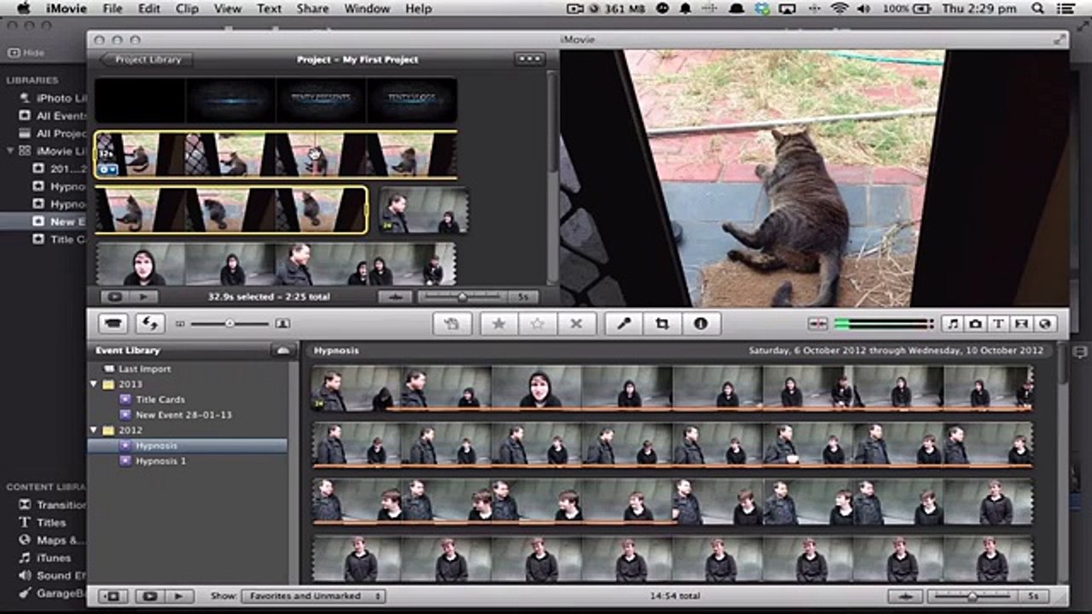Viewport: 1092px width, 614px height.
Task: Open the View menu
Action: [228, 9]
